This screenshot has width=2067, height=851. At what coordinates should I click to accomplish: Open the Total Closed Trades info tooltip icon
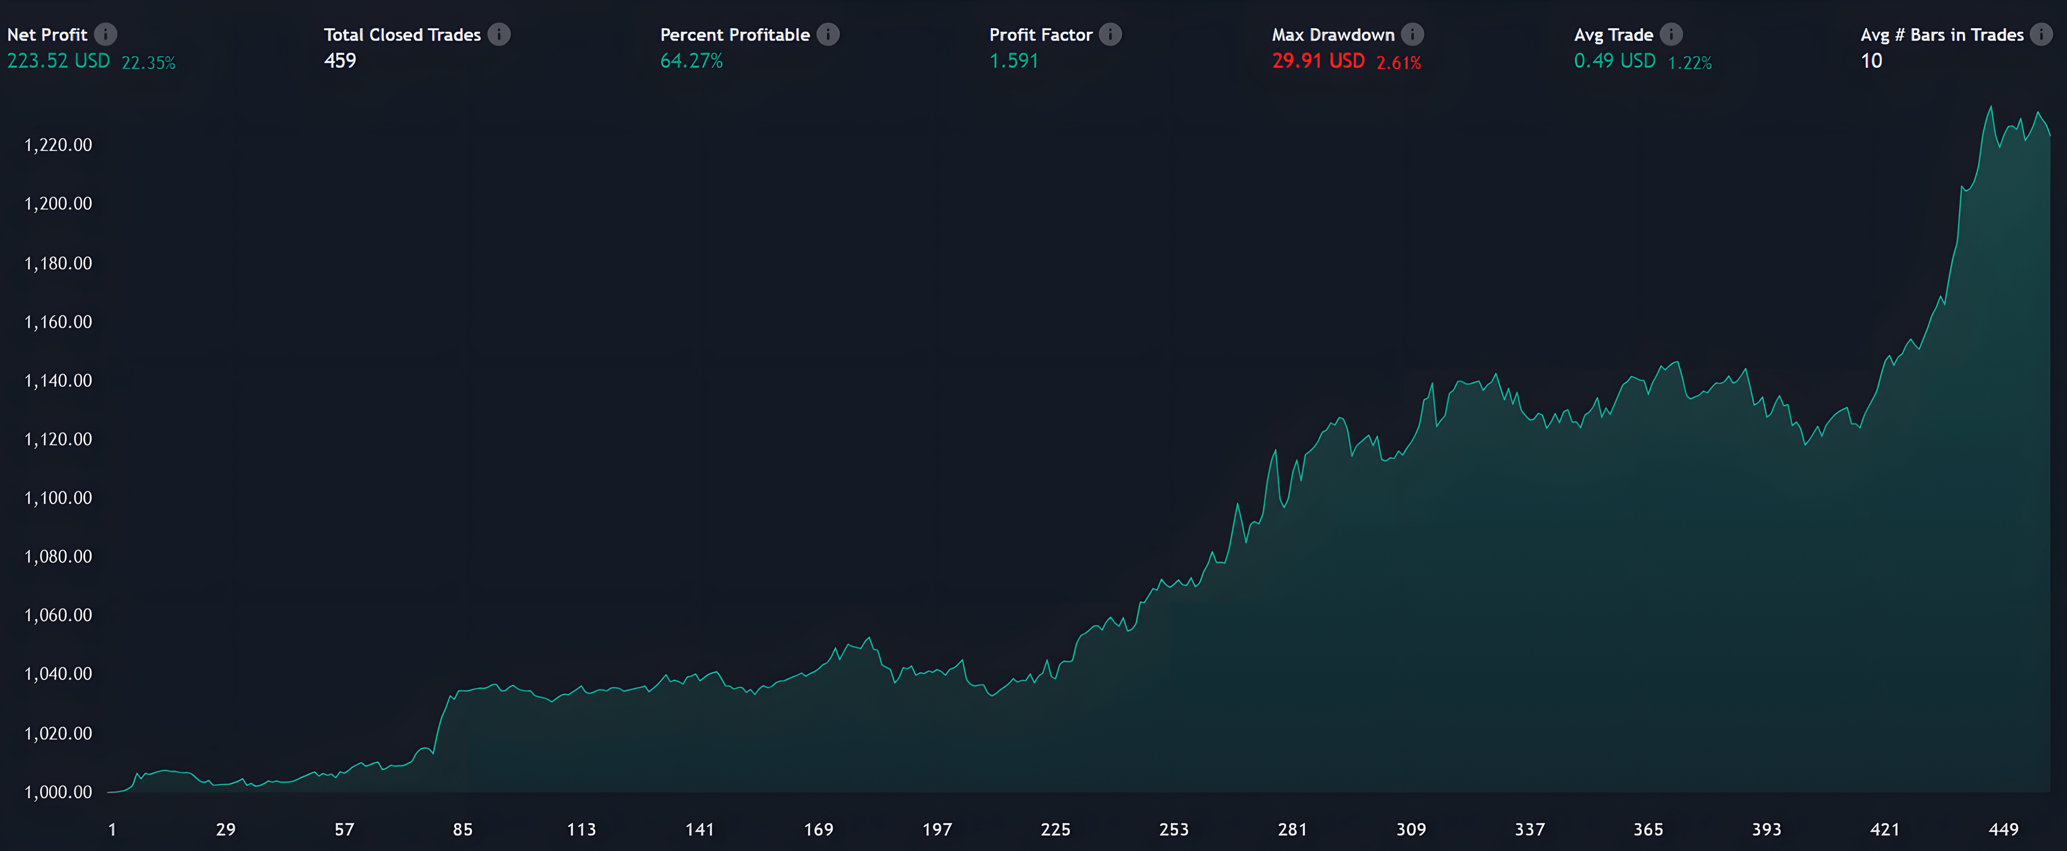499,35
